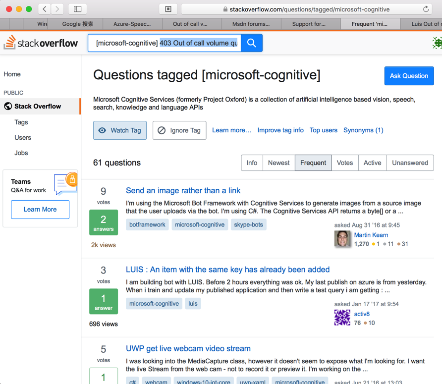Toggle Safari's sidebar panel icon

click(x=78, y=9)
